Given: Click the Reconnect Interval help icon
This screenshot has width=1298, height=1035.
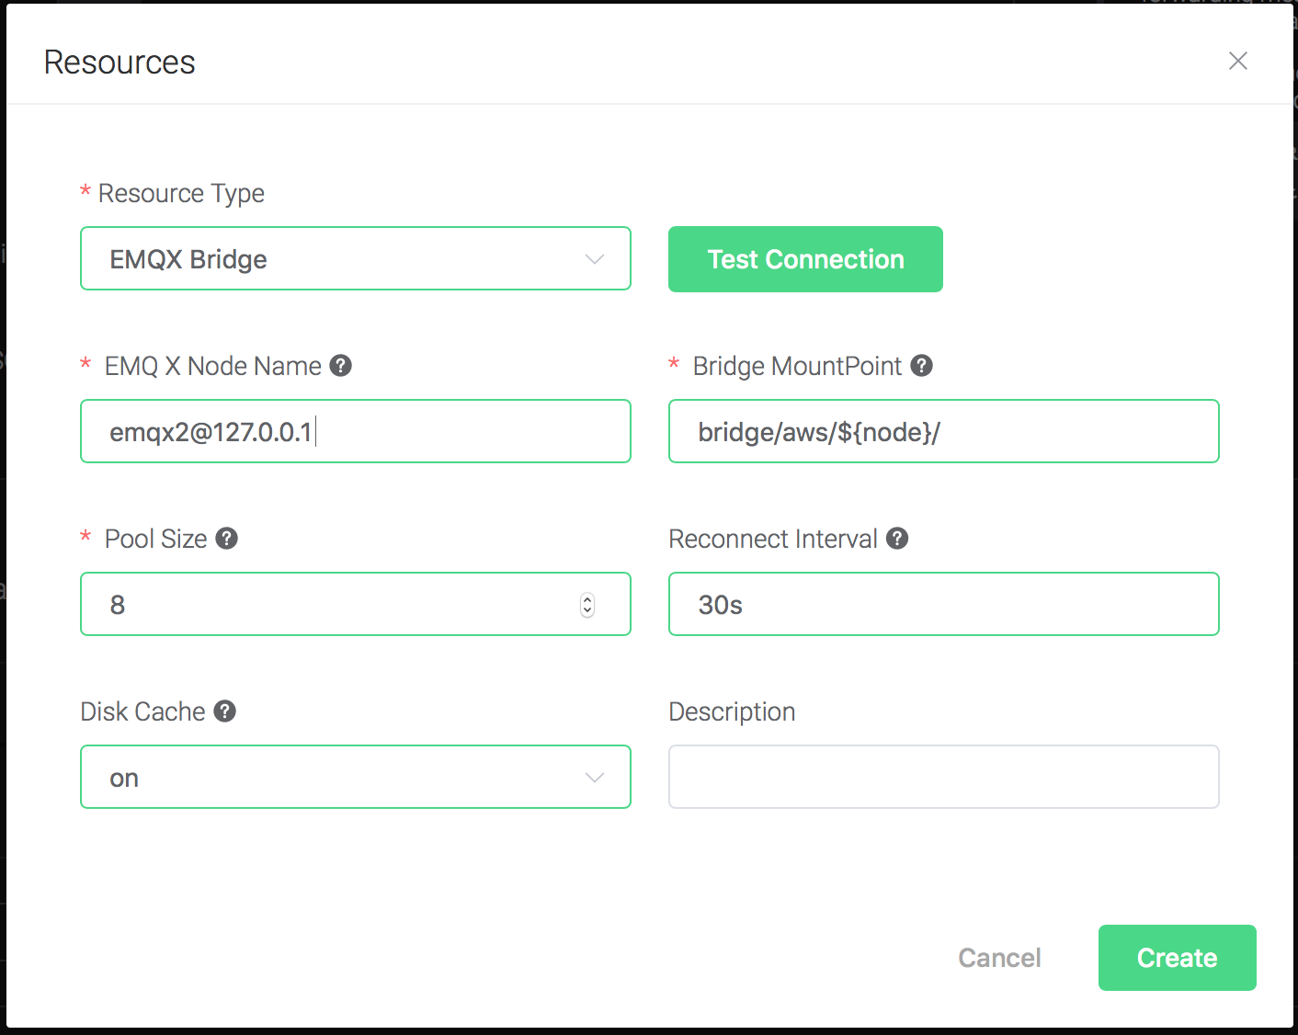Looking at the screenshot, I should 898,539.
